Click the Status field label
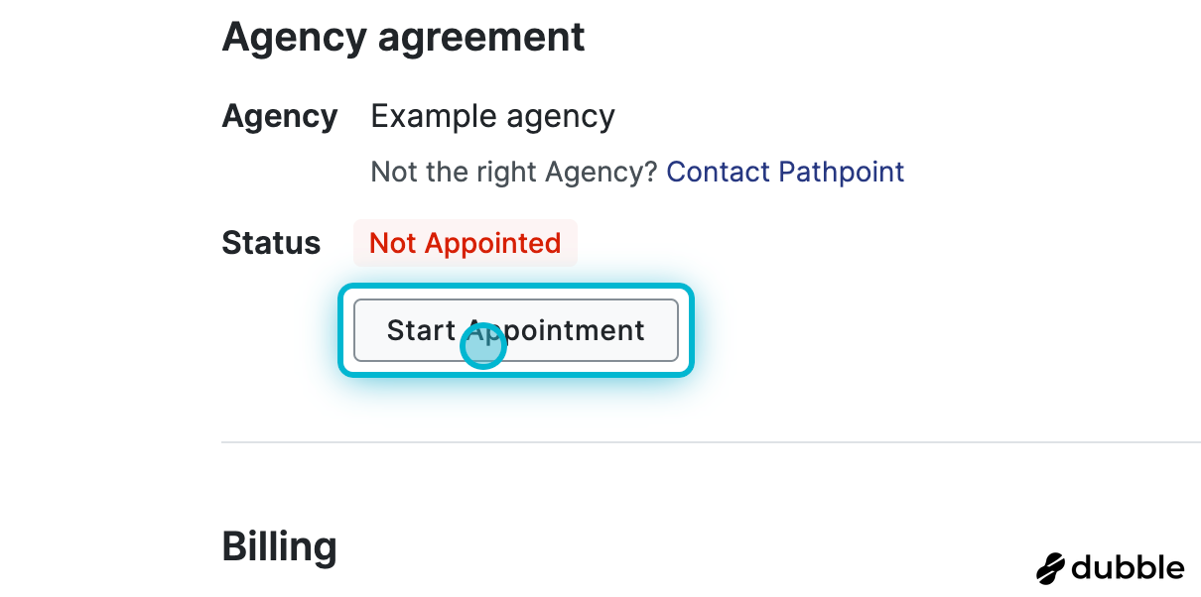The width and height of the screenshot is (1201, 597). click(x=271, y=243)
